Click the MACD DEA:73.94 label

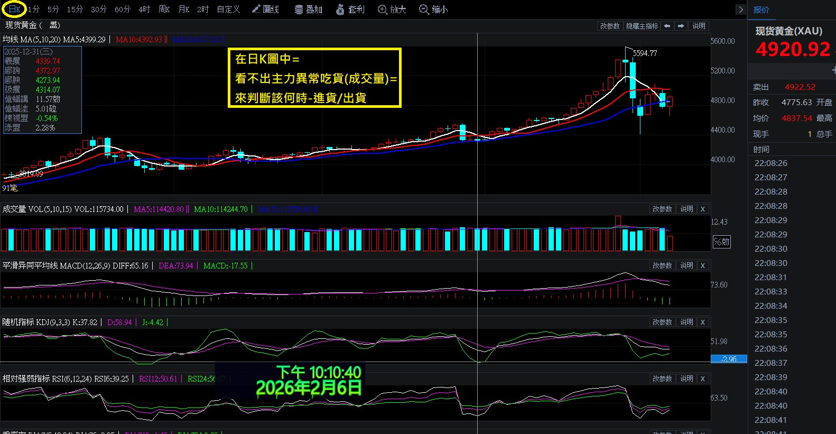coord(176,266)
